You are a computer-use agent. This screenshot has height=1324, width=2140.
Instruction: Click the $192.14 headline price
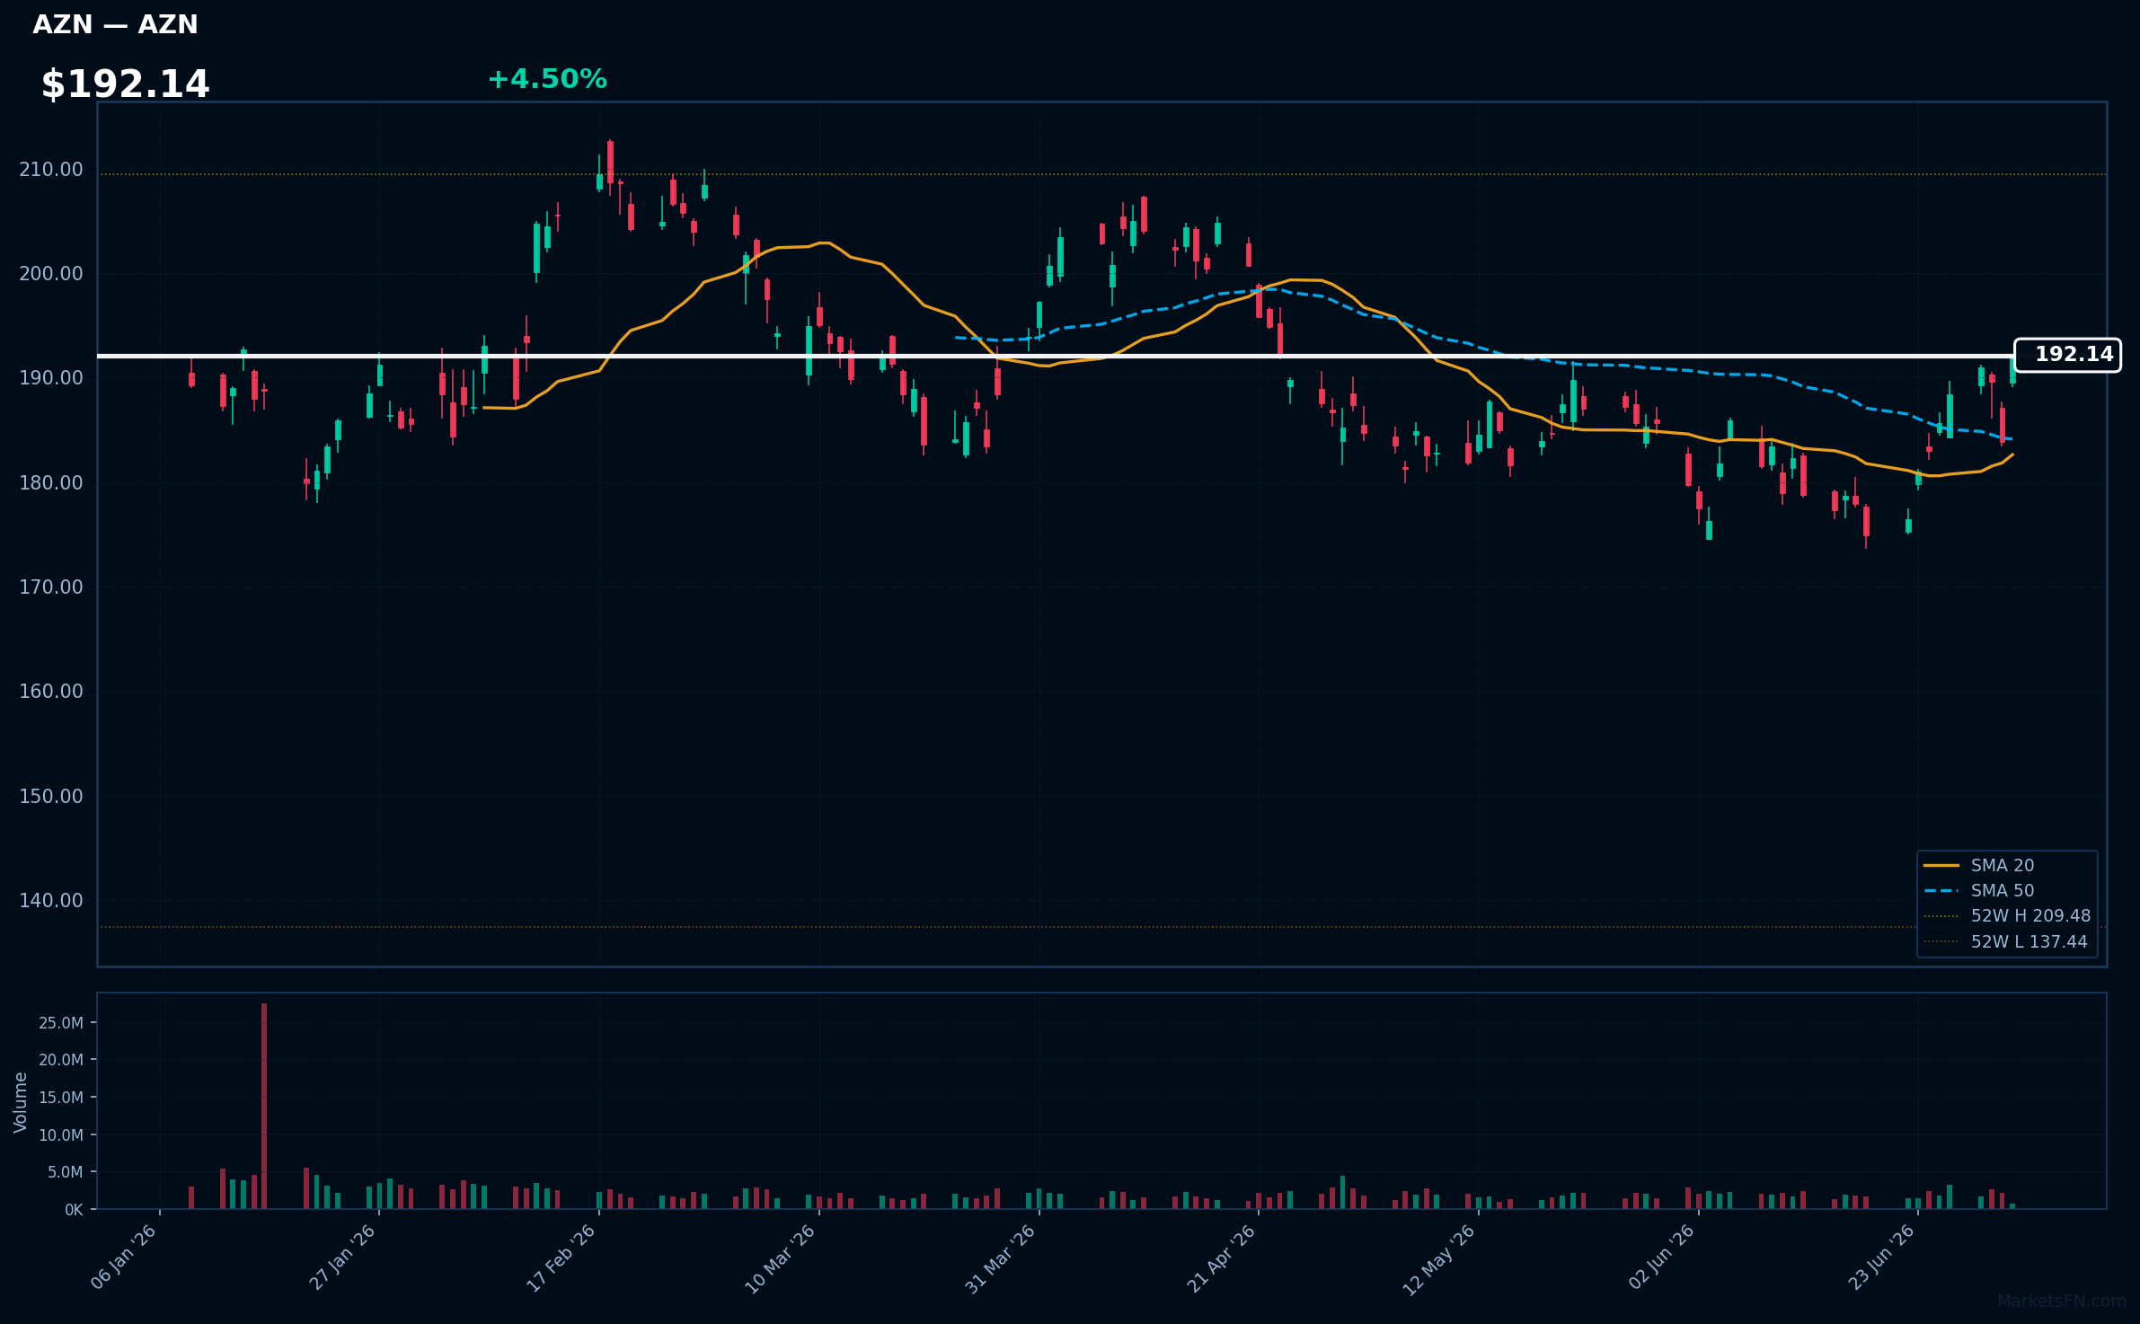coord(125,84)
